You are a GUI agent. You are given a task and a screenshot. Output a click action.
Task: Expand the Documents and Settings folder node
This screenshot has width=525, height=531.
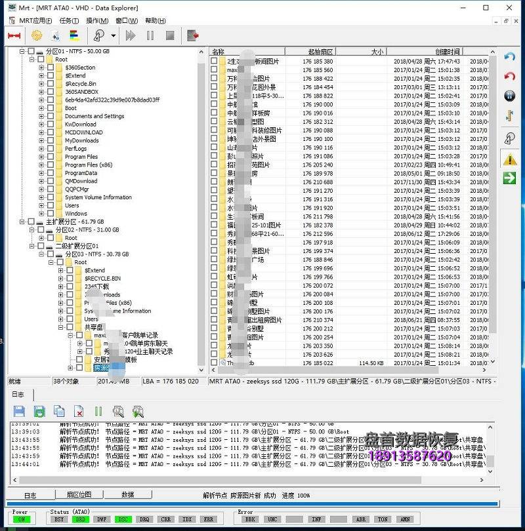(x=41, y=116)
